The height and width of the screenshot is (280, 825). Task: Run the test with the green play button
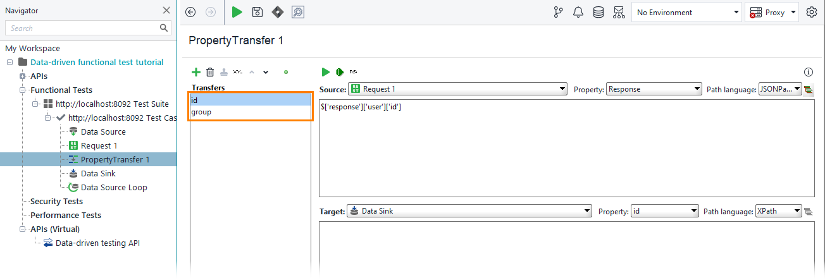click(237, 12)
